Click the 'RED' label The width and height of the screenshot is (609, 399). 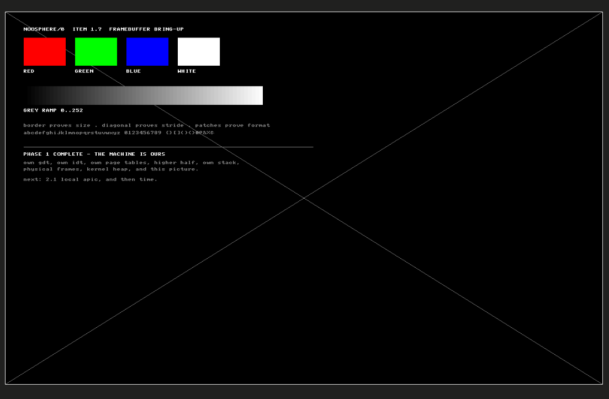click(29, 71)
